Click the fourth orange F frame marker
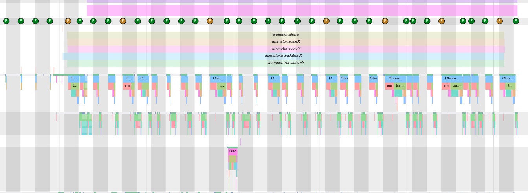 pos(326,21)
